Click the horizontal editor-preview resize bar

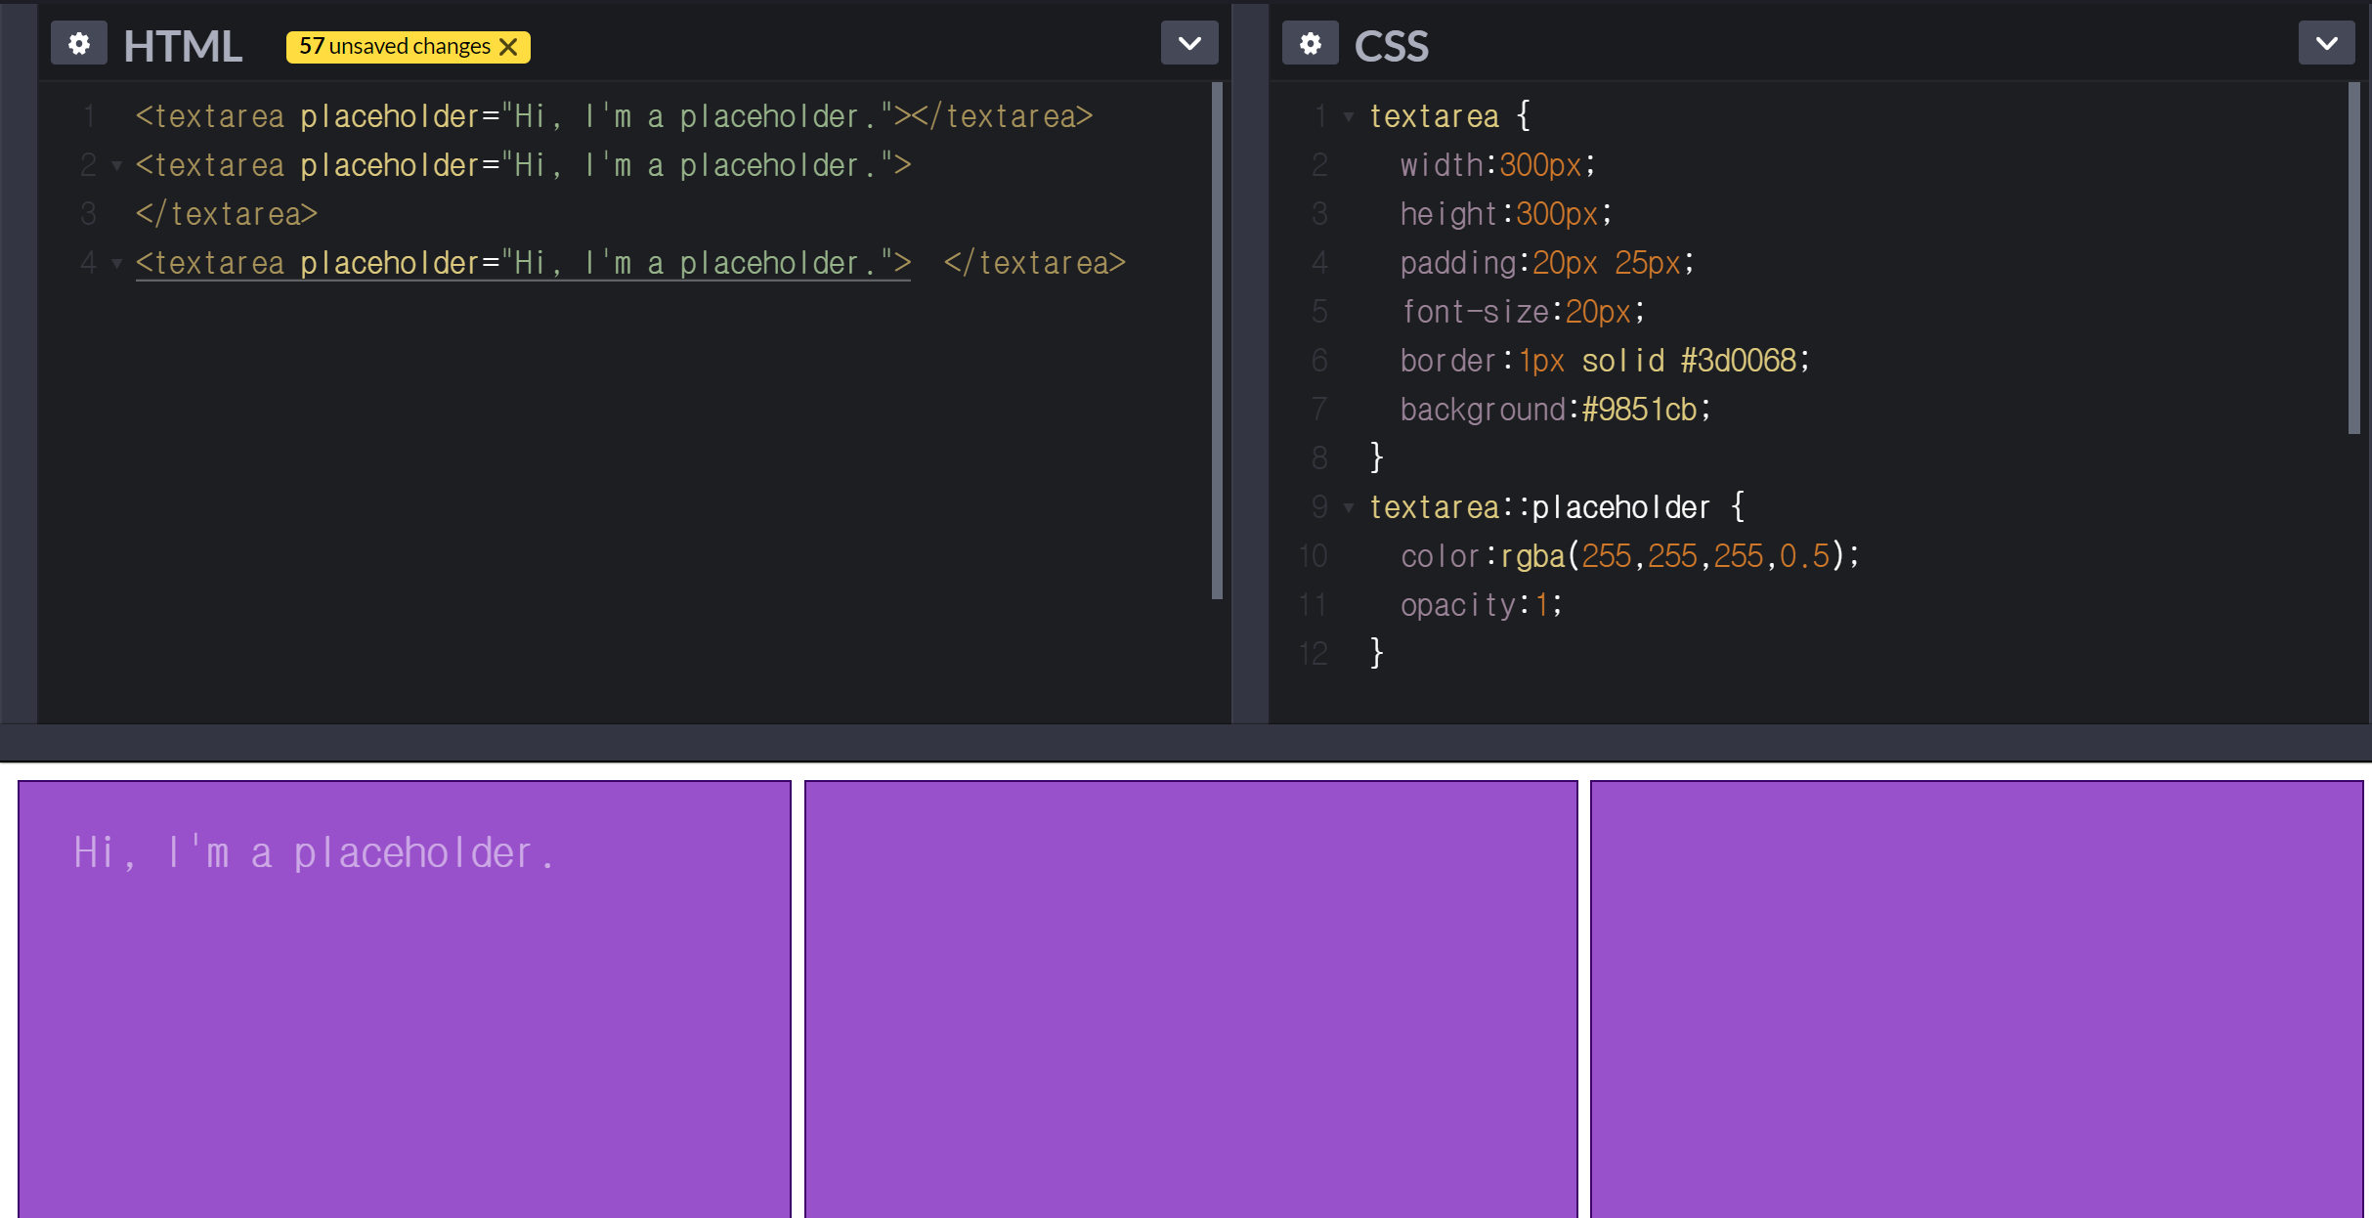click(1186, 742)
